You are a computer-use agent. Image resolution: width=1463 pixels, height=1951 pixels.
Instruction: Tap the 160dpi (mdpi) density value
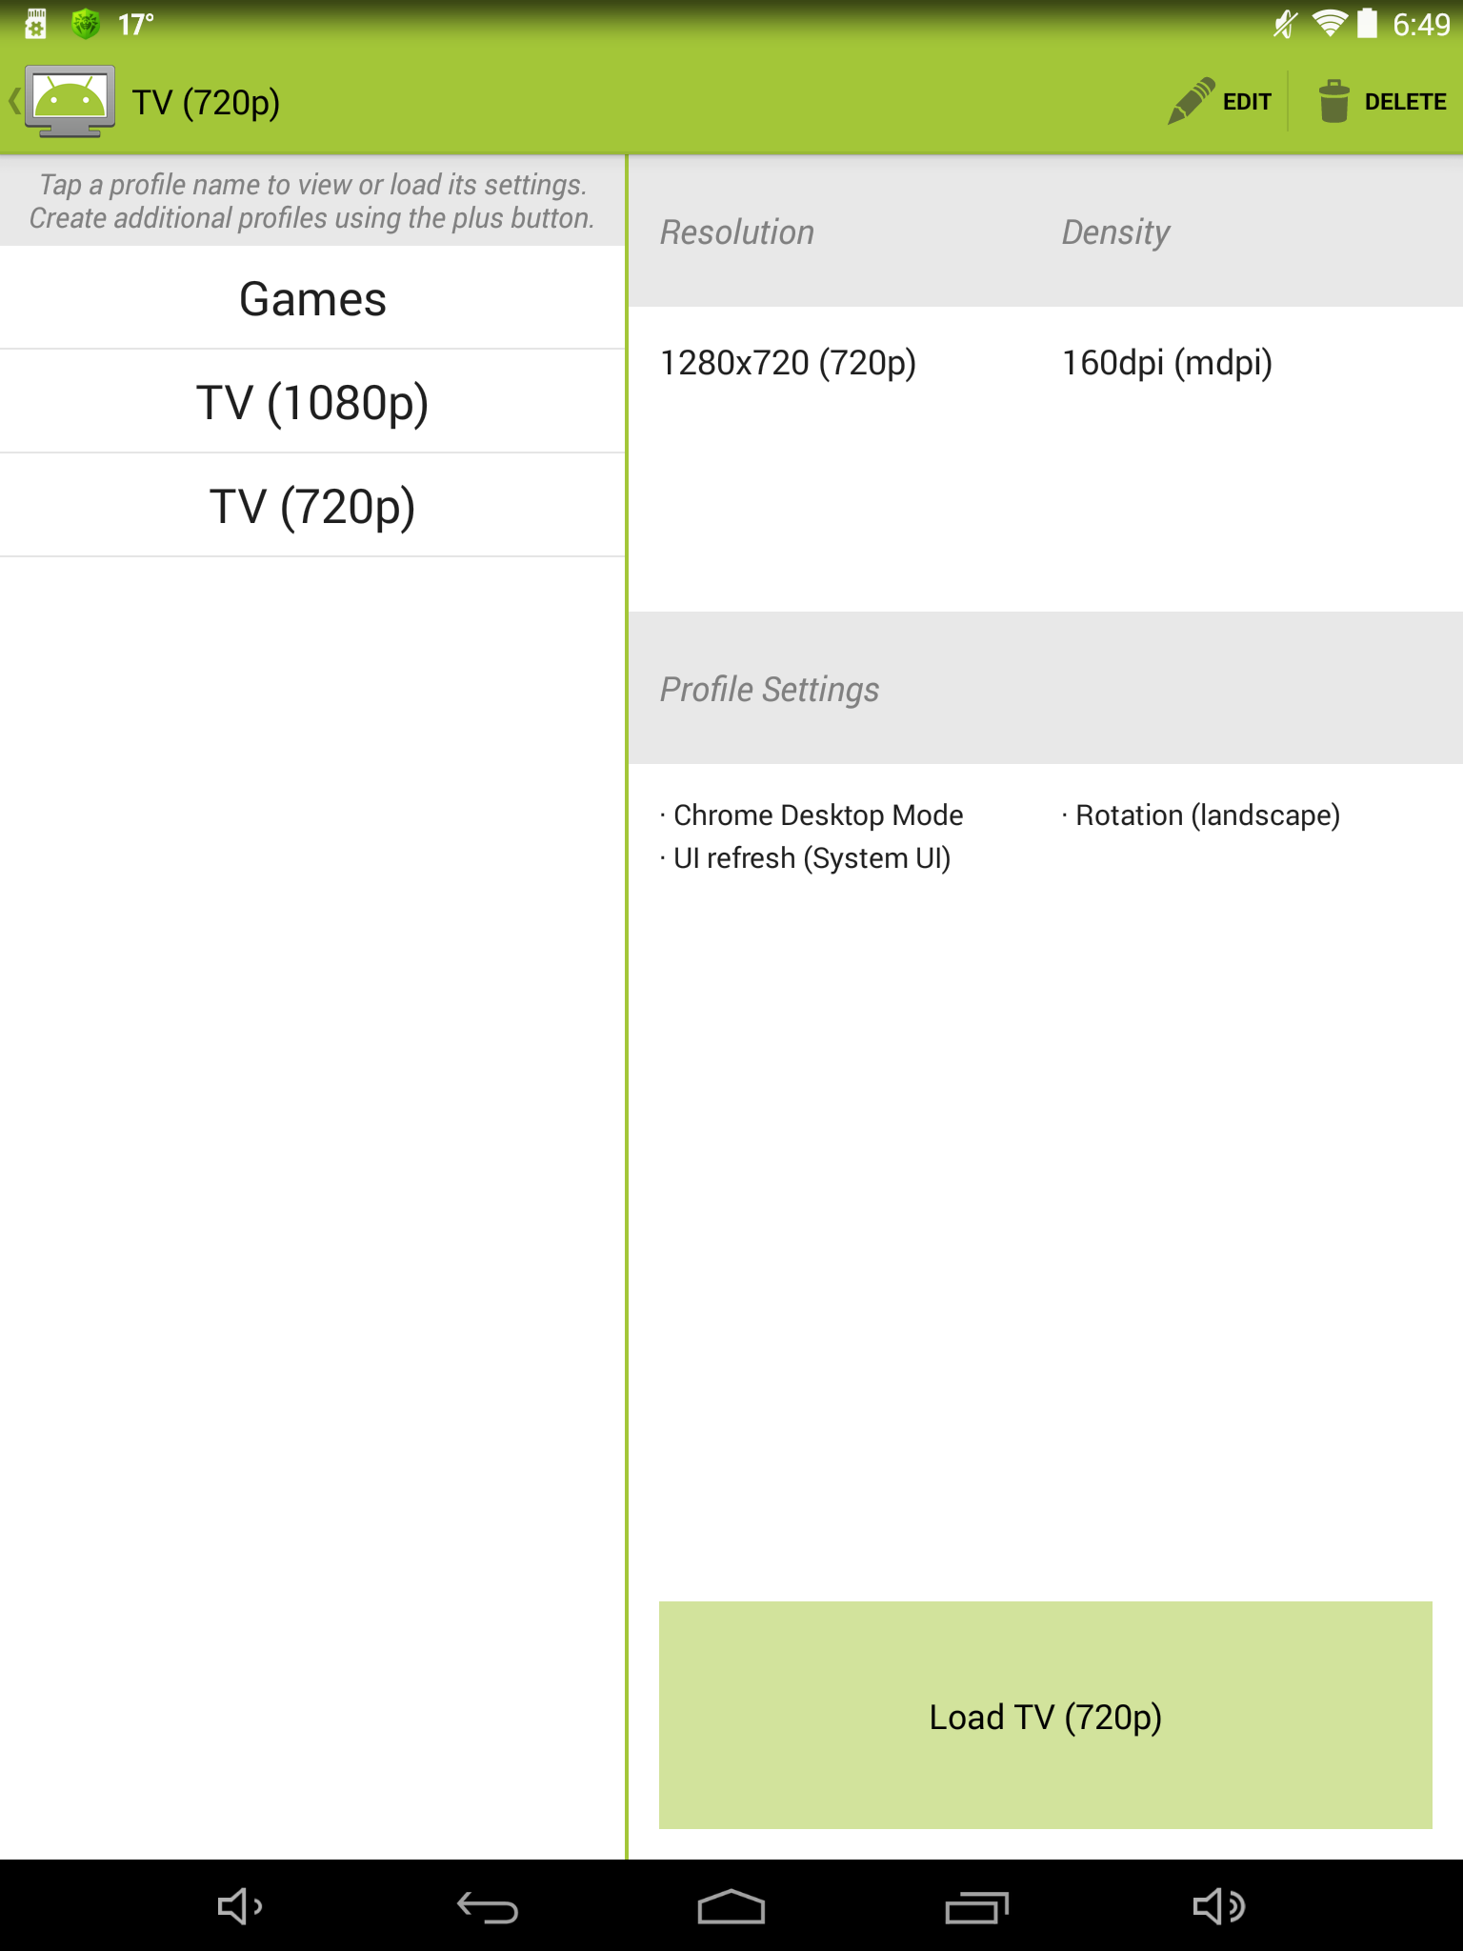[1167, 363]
